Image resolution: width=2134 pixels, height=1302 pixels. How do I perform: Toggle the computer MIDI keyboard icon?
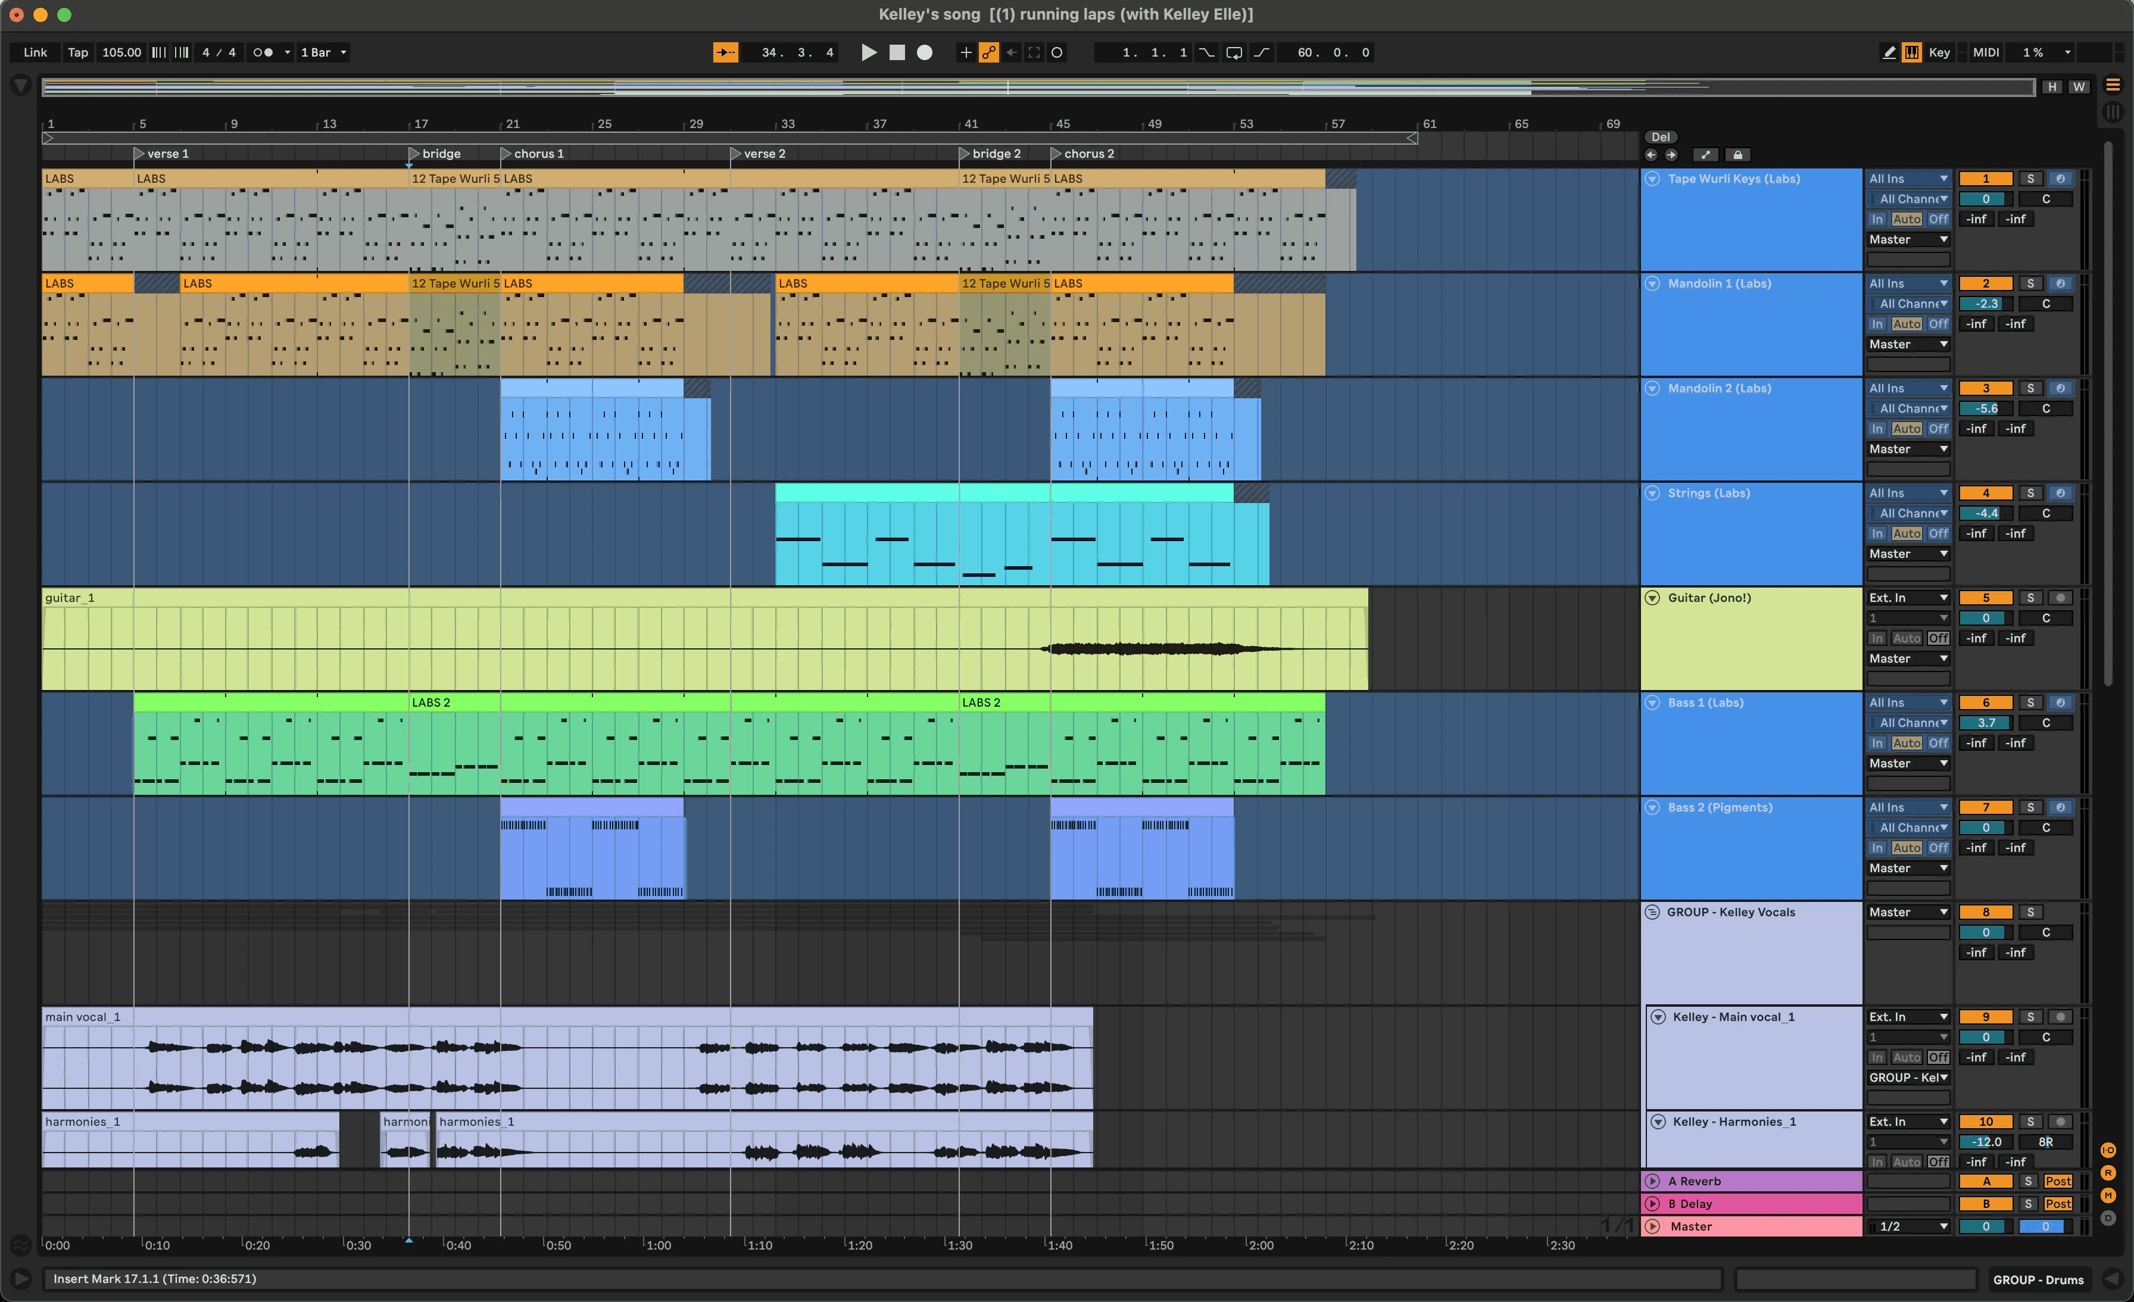tap(1911, 53)
